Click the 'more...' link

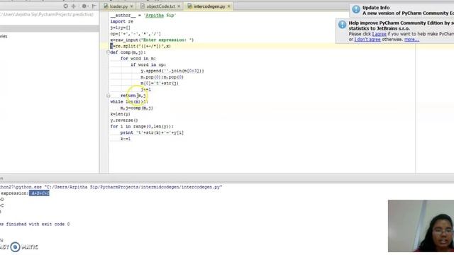tap(411, 40)
